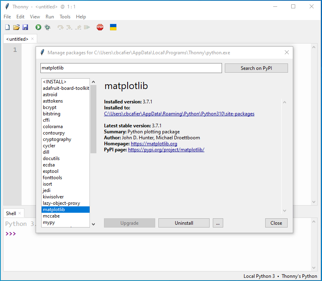This screenshot has height=281, width=322.
Task: Select bitstring package
Action: coord(66,114)
